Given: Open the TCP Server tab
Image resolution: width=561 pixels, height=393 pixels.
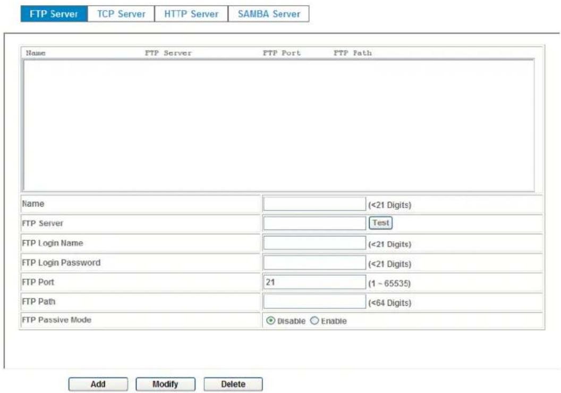Looking at the screenshot, I should pyautogui.click(x=121, y=14).
